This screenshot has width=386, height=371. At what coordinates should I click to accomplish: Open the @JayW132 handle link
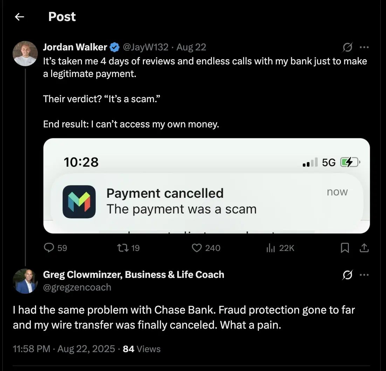(145, 47)
